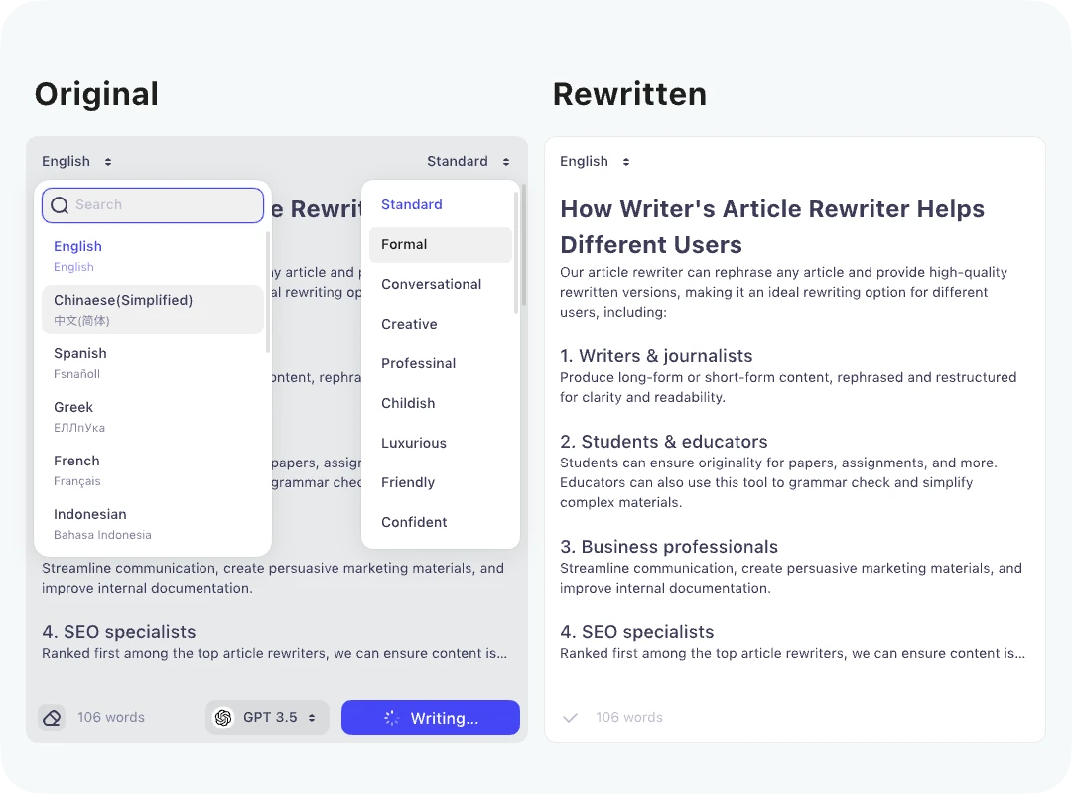Open the Standard tone dropdown
Screen dimensions: 1072x794
point(467,161)
